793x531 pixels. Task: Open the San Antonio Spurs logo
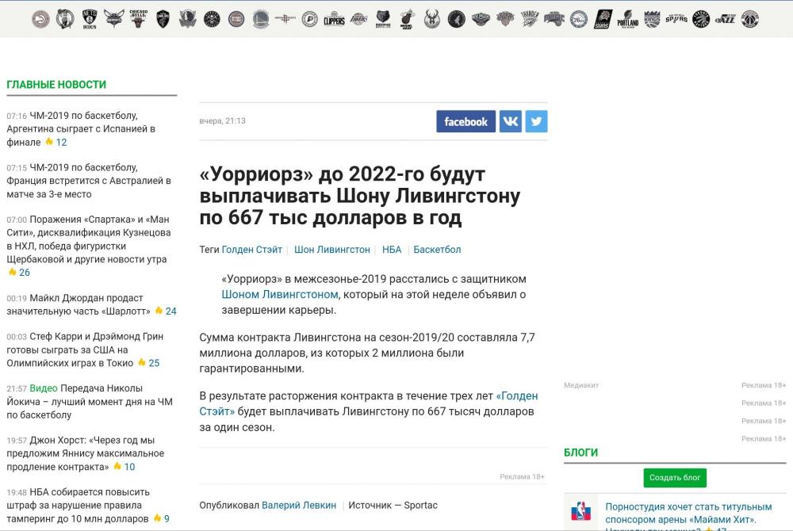coord(678,18)
